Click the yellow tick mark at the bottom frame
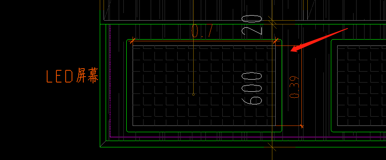Screen dimensions: 386x160 tap(272, 147)
